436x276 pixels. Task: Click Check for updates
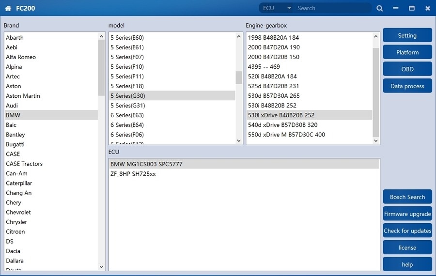click(407, 231)
